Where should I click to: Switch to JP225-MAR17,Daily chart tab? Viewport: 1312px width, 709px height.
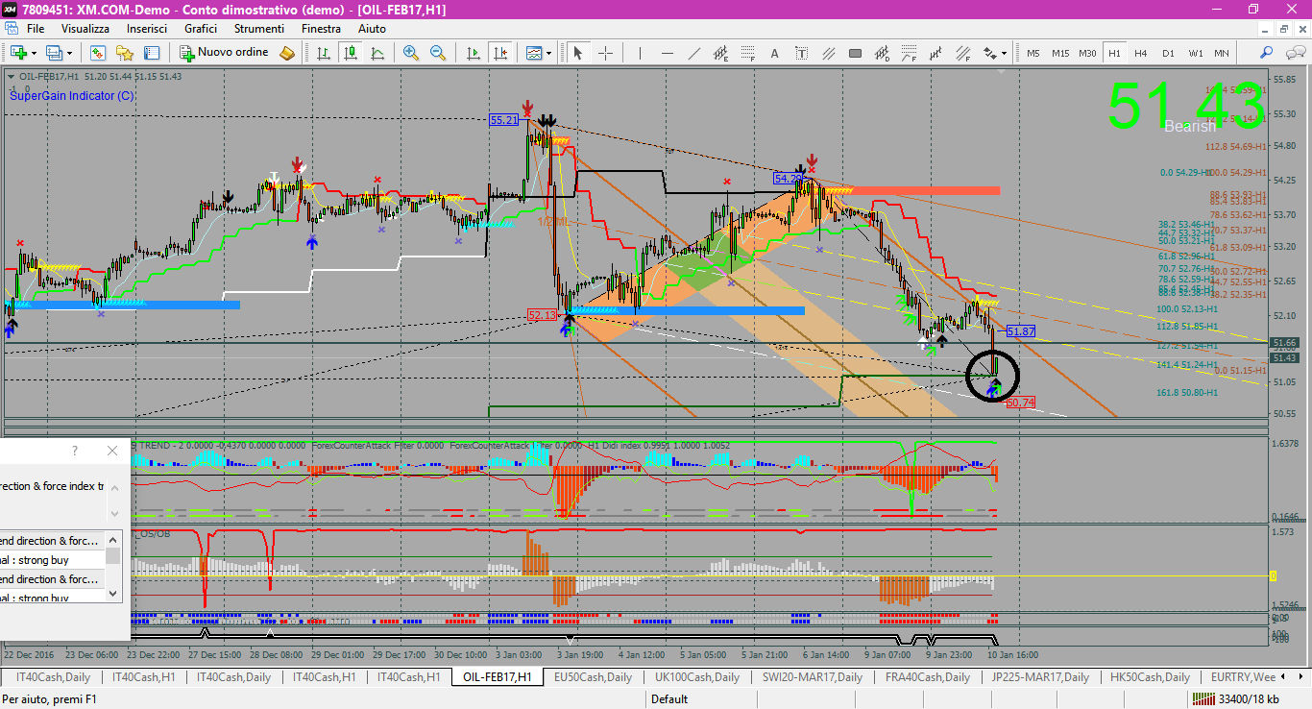(x=1041, y=677)
